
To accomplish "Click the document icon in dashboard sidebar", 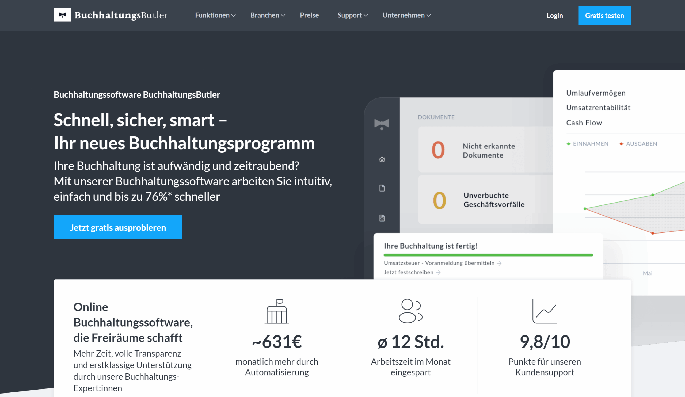I will [382, 188].
